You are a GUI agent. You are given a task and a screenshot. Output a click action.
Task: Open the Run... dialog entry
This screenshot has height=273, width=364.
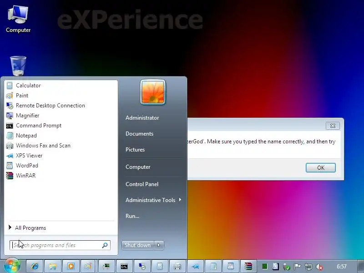(x=132, y=216)
